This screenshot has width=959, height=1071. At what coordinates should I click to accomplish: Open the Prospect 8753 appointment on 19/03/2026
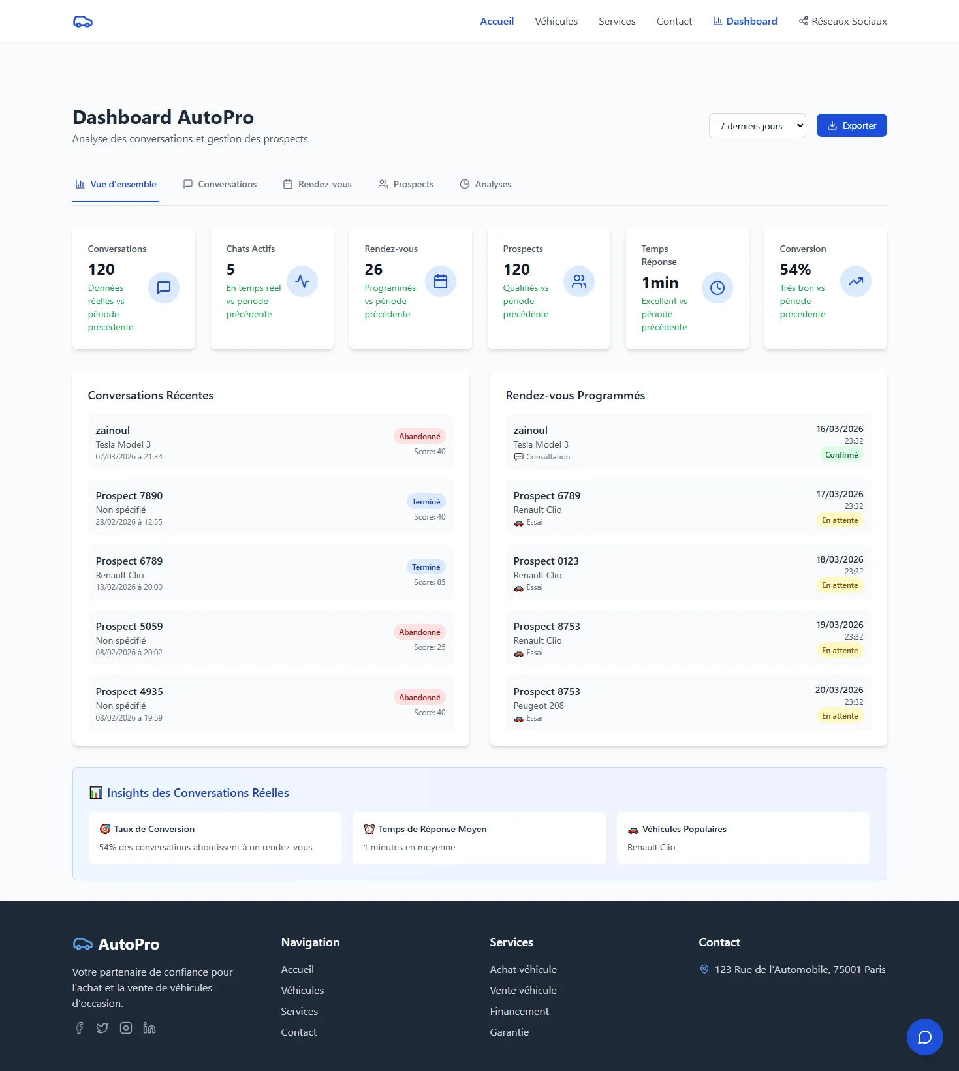tap(689, 638)
